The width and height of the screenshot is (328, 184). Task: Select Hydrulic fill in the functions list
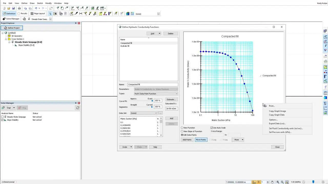coord(125,46)
